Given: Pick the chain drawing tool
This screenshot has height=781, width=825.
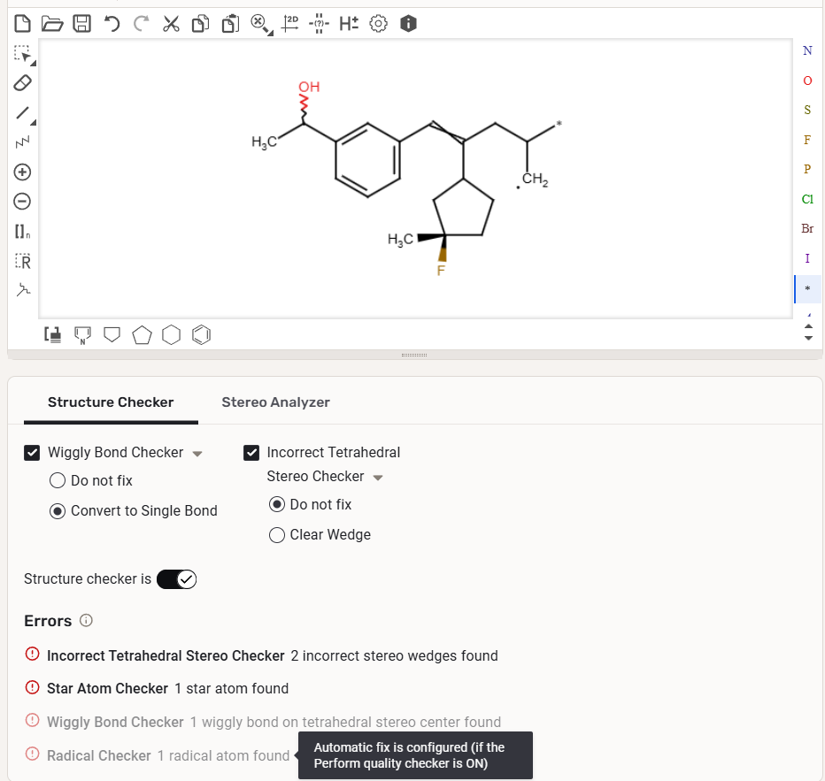Looking at the screenshot, I should pyautogui.click(x=22, y=142).
